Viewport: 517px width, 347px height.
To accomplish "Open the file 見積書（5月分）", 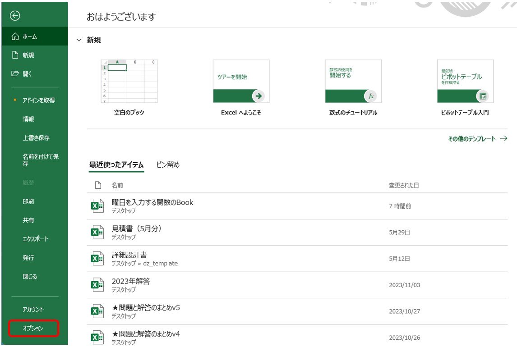I will (297, 233).
